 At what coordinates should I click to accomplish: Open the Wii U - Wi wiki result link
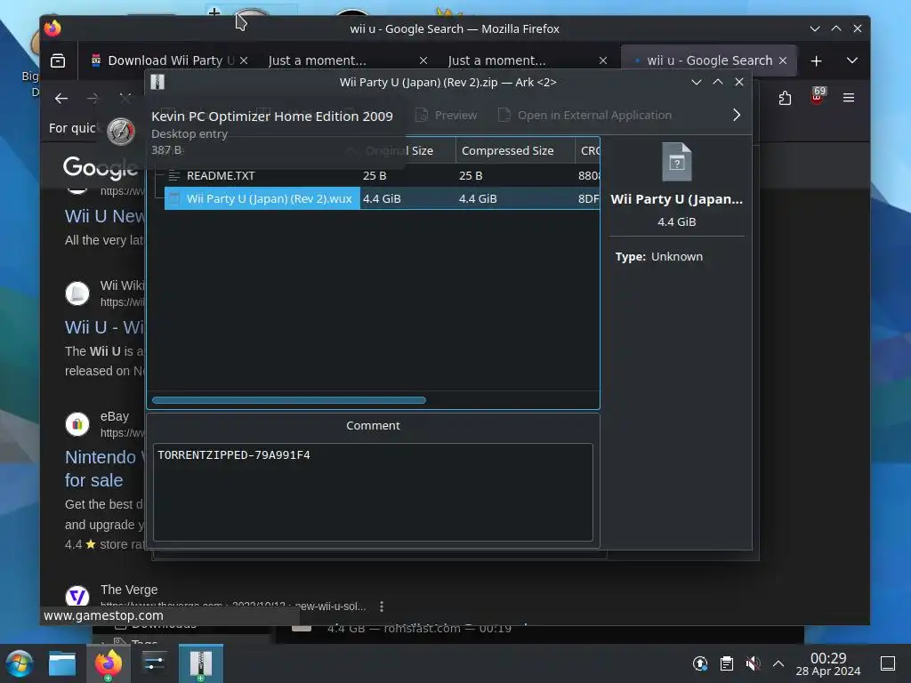[x=104, y=327]
